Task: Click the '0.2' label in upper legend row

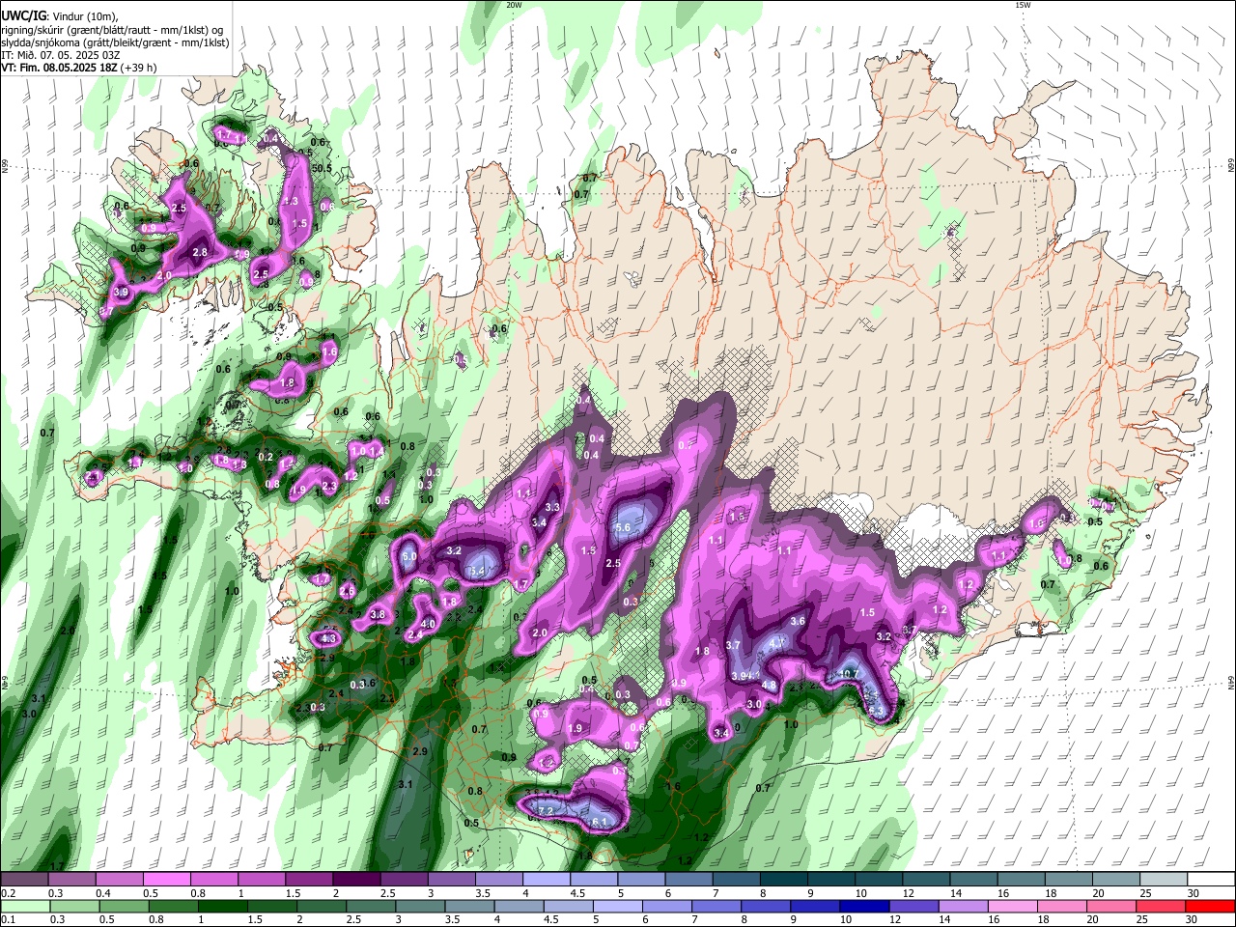Action: click(8, 893)
